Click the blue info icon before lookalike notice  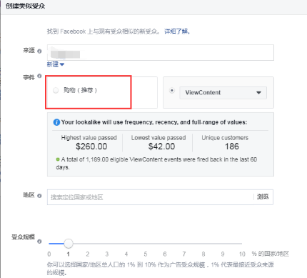(56, 122)
